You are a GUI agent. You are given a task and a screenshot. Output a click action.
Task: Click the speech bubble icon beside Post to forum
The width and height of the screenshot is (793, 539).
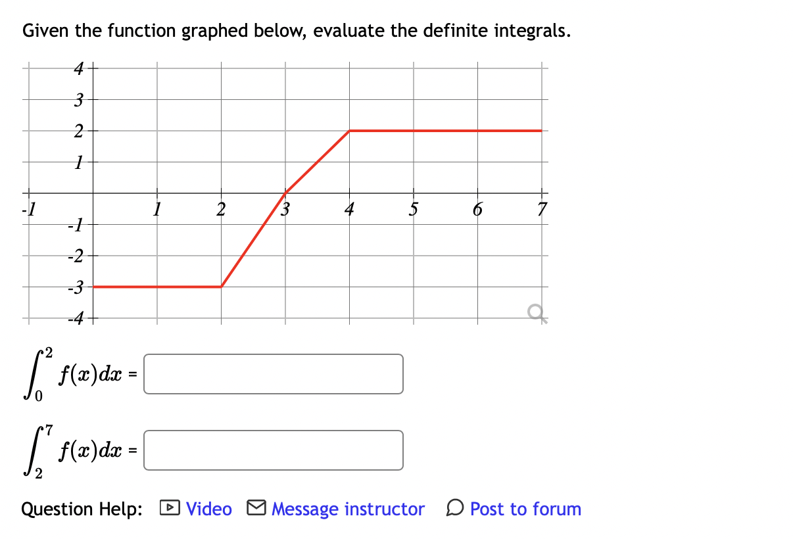click(455, 509)
